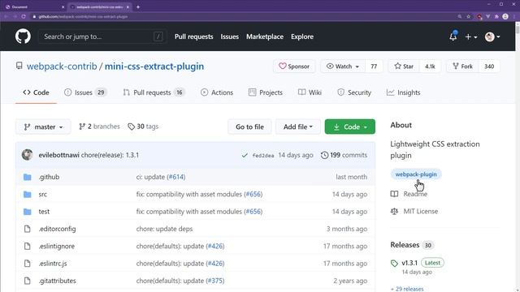Show the + 29 releases link
Image resolution: width=520 pixels, height=292 pixels.
(407, 289)
